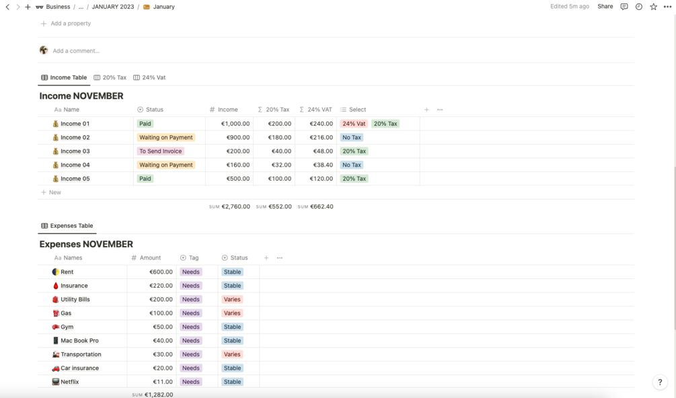Image resolution: width=676 pixels, height=398 pixels.
Task: Click the Income 01 money bag icon
Action: pyautogui.click(x=56, y=124)
